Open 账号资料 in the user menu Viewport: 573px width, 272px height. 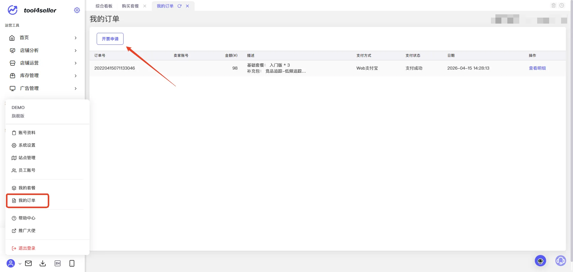coord(24,133)
